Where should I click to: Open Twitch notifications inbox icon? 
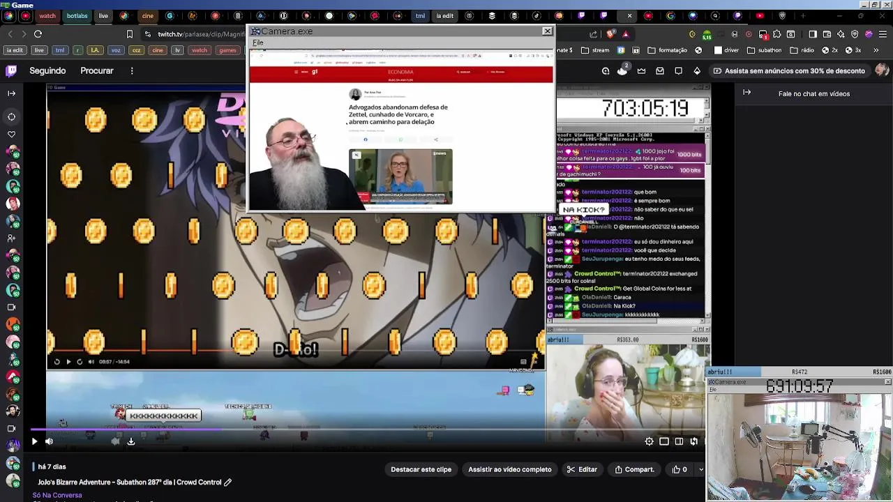(660, 70)
